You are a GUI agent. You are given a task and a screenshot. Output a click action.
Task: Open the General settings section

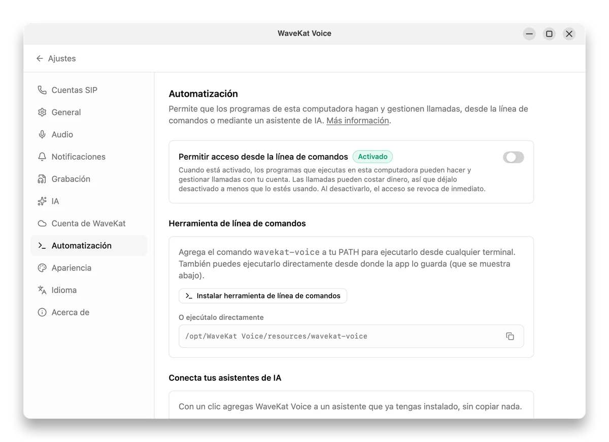[x=89, y=113]
